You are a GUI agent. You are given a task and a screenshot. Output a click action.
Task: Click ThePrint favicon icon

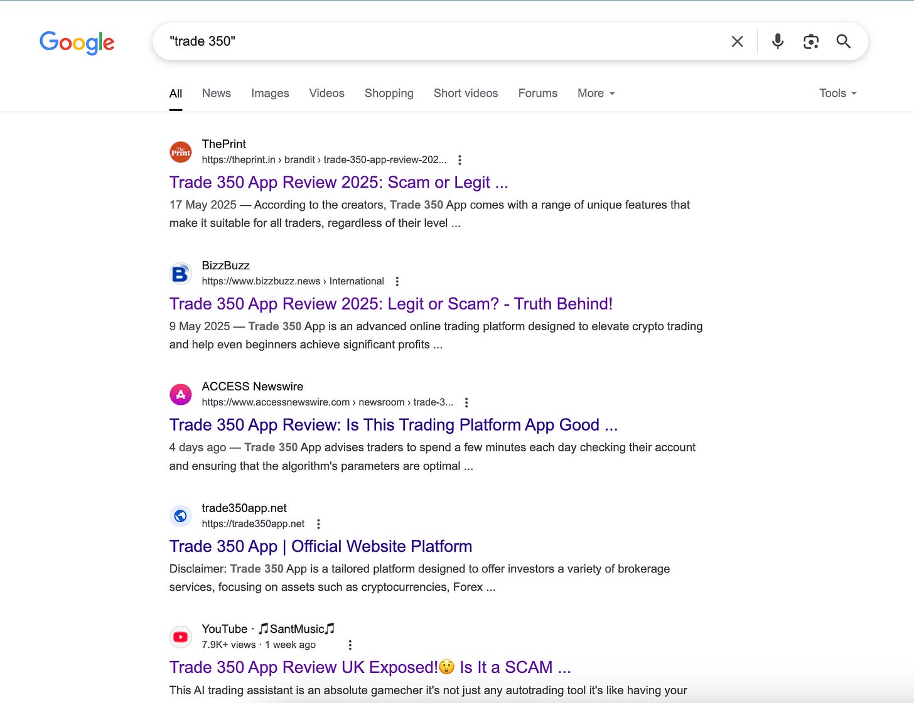coord(181,152)
